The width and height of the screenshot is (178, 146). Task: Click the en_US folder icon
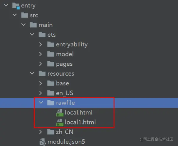(x=51, y=93)
